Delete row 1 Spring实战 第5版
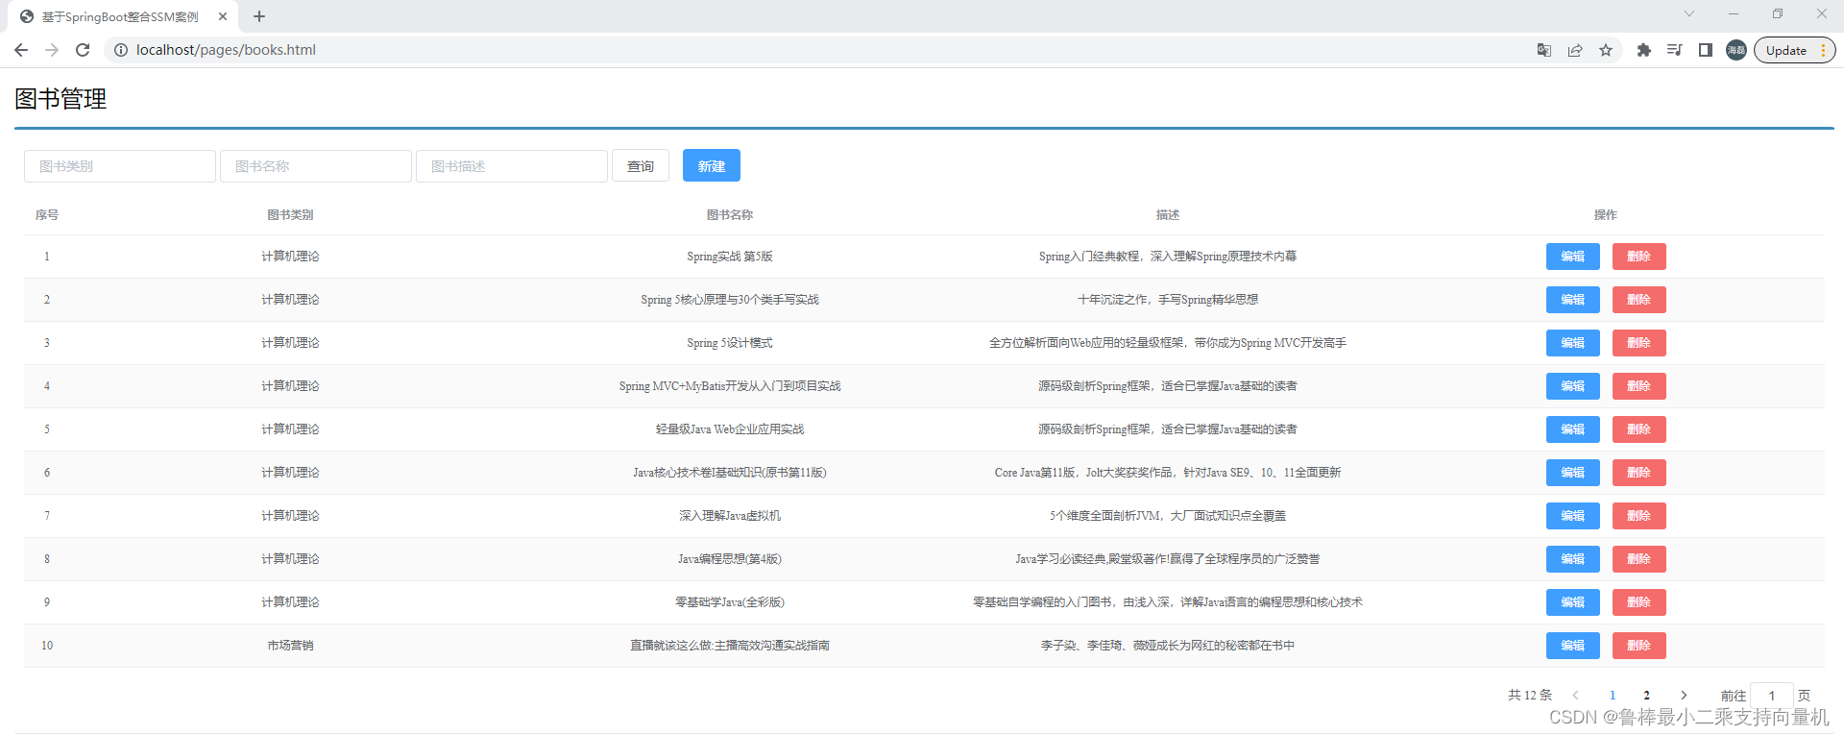The height and width of the screenshot is (735, 1844). coord(1639,257)
